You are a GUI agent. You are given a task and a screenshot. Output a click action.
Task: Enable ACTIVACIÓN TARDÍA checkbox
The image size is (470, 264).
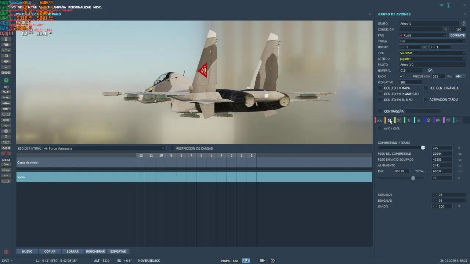(426, 100)
